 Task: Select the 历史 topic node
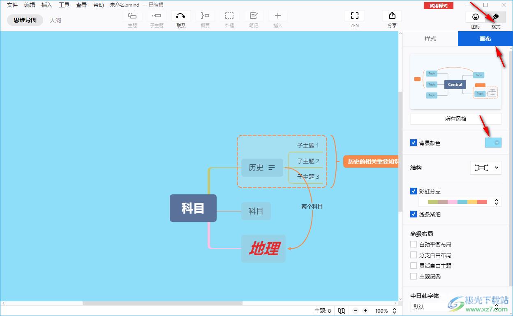click(x=262, y=168)
